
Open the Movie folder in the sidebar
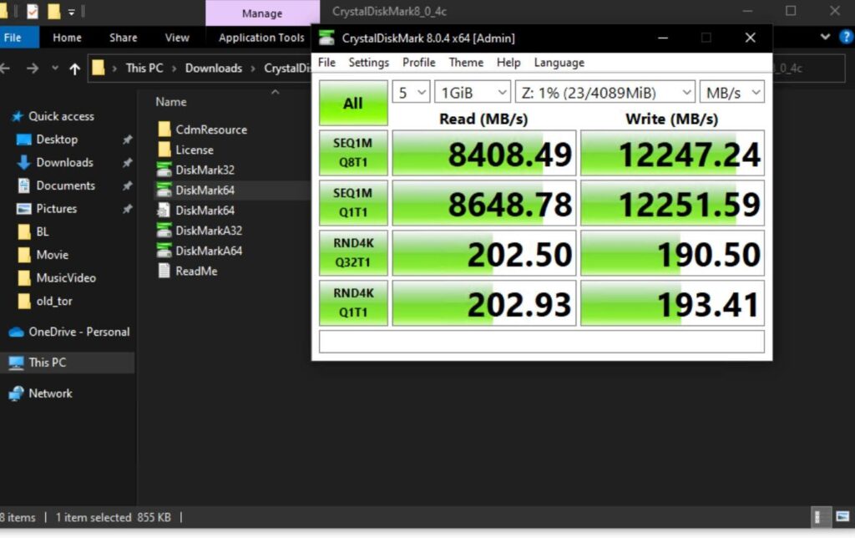[53, 255]
